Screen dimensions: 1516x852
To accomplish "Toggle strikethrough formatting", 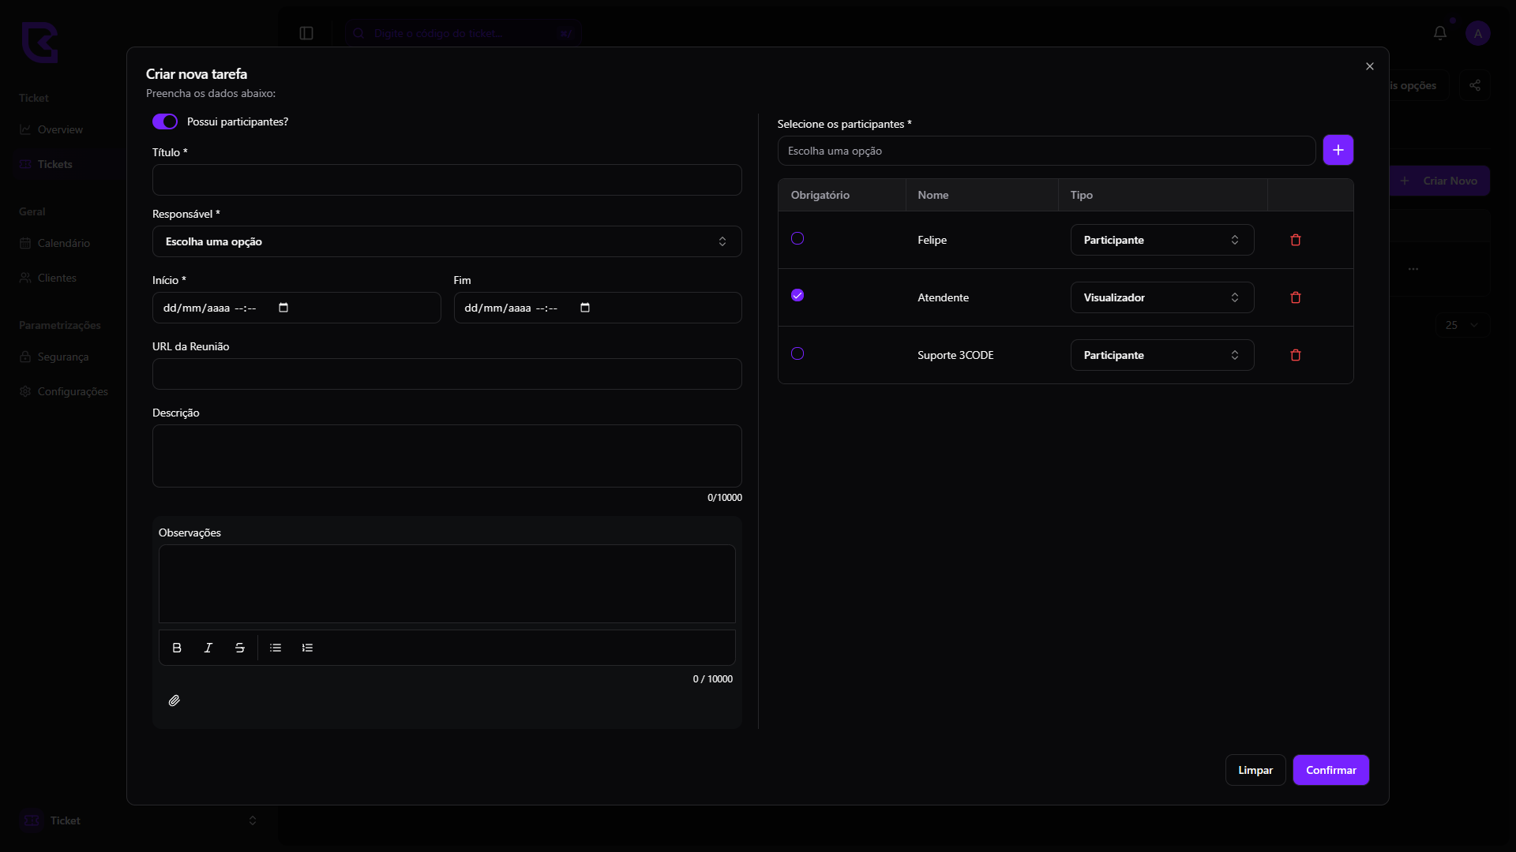I will pos(240,648).
